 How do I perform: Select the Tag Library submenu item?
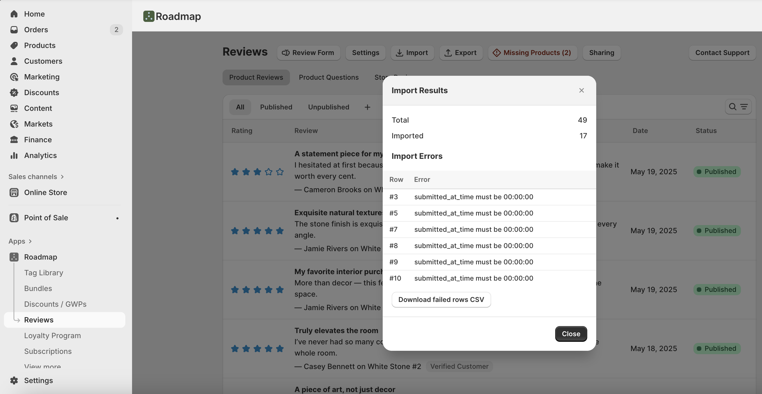(x=44, y=272)
